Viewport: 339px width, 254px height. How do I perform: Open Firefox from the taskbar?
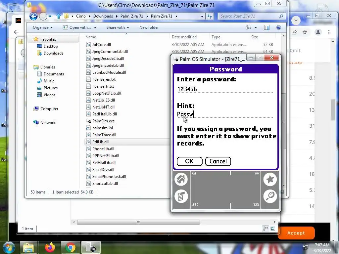coord(50,247)
